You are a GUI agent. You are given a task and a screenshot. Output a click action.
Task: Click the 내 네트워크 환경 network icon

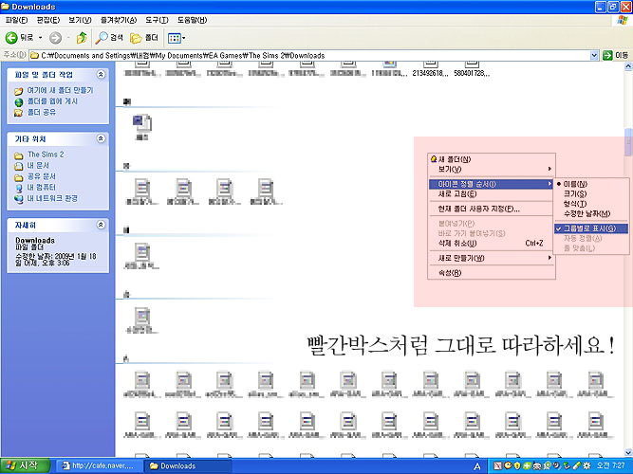(19, 199)
